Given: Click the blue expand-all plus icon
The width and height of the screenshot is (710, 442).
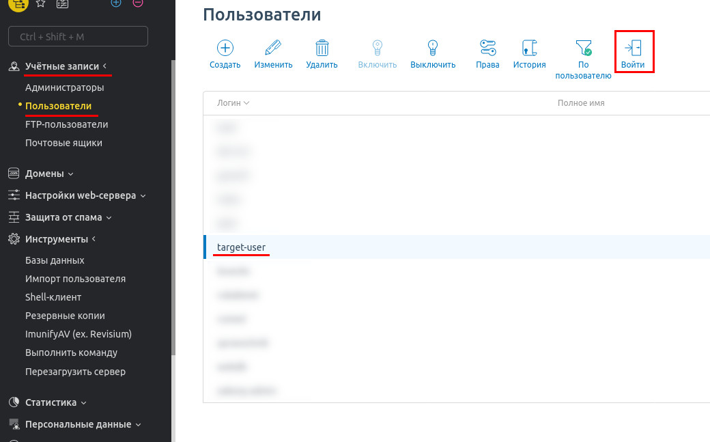Looking at the screenshot, I should (116, 3).
